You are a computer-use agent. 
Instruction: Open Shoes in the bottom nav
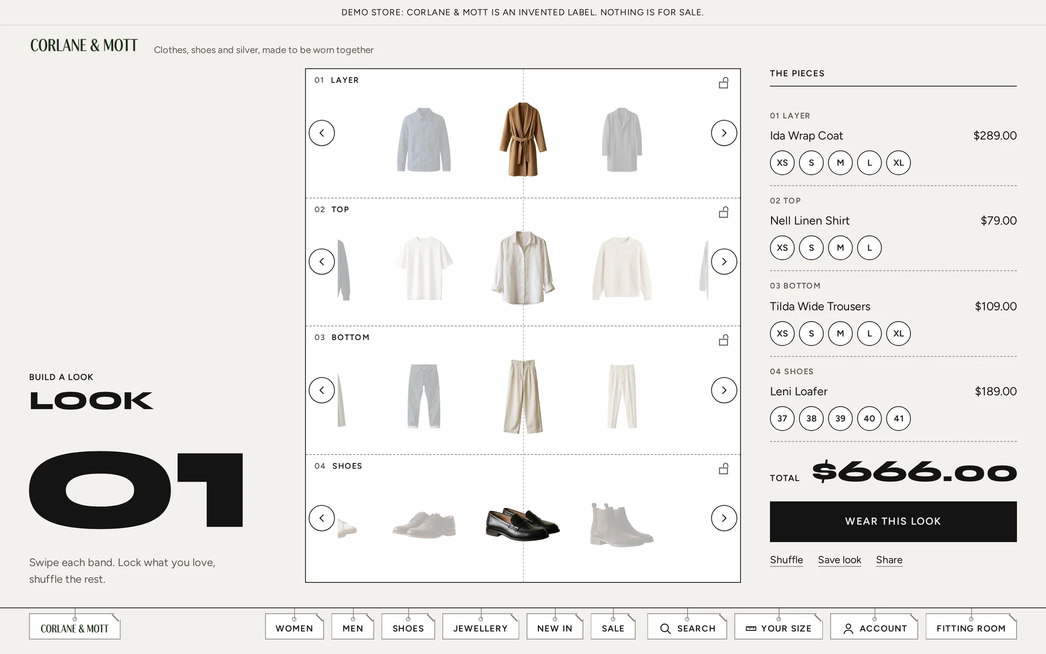click(408, 627)
